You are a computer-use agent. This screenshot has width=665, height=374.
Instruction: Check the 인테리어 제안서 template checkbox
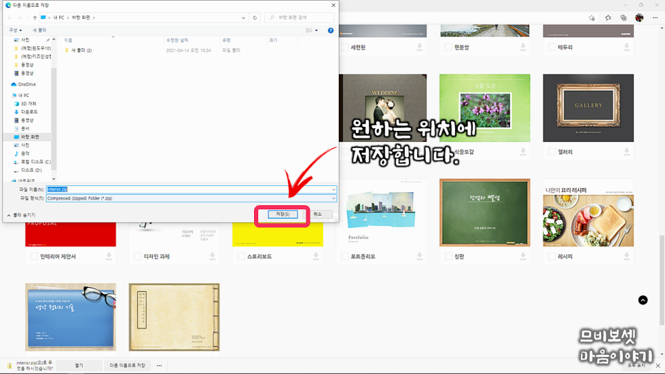pos(34,256)
